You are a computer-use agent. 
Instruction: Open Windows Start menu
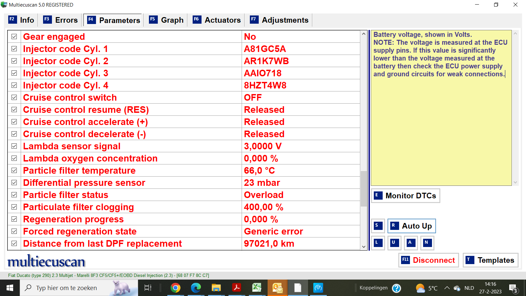tap(10, 288)
